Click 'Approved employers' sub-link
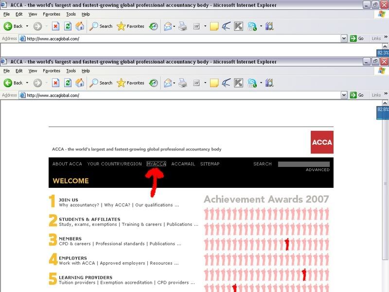This screenshot has width=389, height=292. click(x=123, y=263)
